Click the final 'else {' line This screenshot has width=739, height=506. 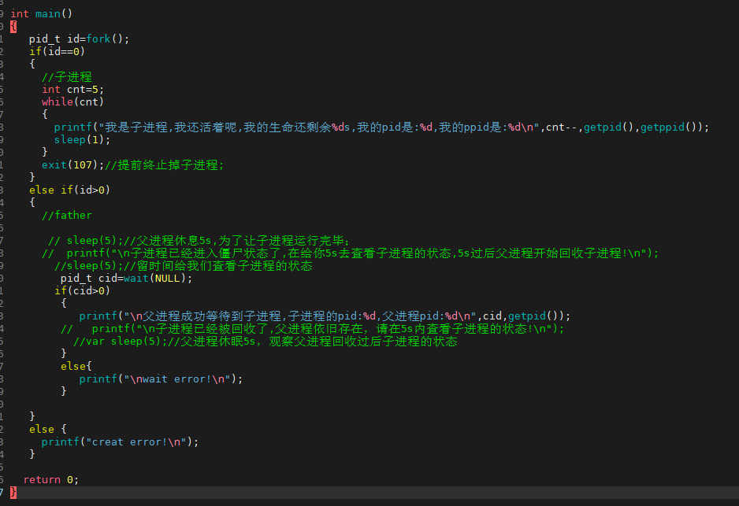[x=47, y=430]
